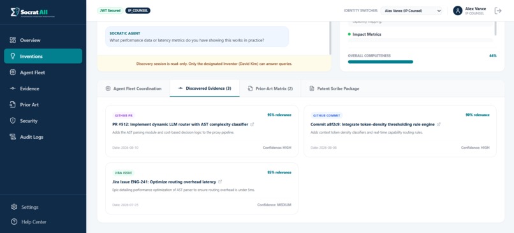Click the read-only discovery session notice
514x233 pixels.
coord(214,64)
